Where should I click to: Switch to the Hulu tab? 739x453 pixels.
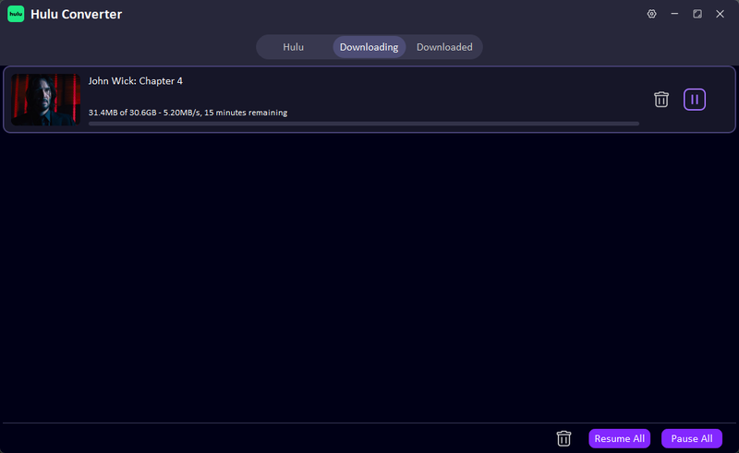point(293,47)
